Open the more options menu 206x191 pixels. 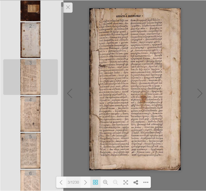pyautogui.click(x=146, y=182)
